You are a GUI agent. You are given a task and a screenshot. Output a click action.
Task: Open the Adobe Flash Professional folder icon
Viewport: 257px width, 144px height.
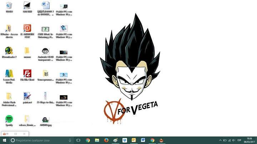coord(9,96)
